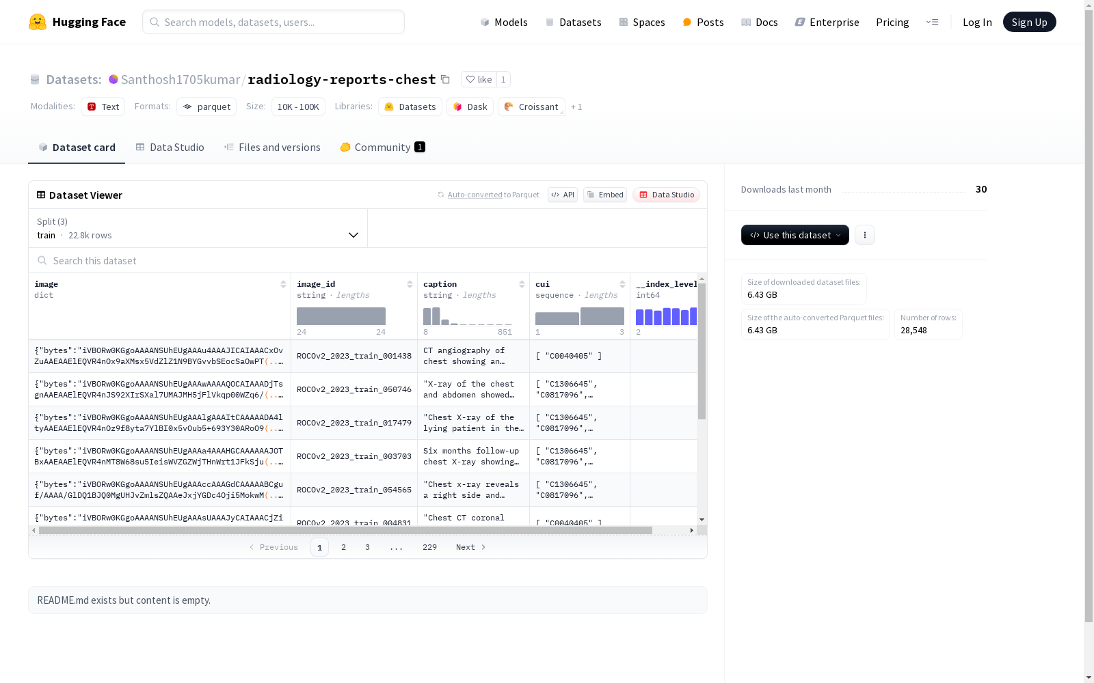
Task: Select cell ROCOv2_2023_train_003703
Action: click(354, 456)
